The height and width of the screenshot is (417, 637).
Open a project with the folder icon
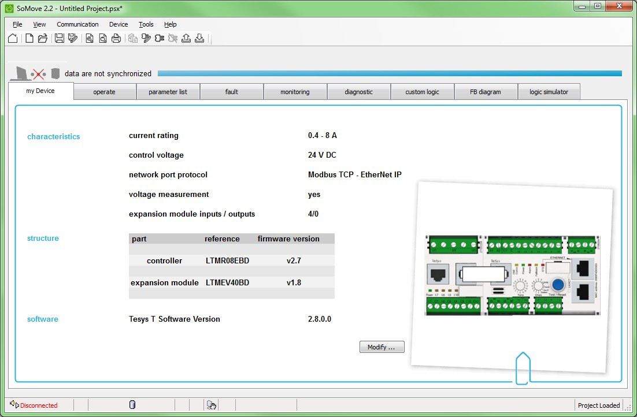click(x=43, y=38)
